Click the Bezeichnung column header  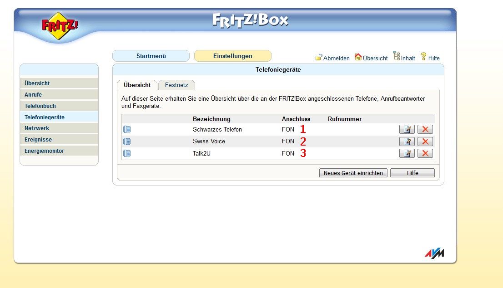click(x=211, y=119)
